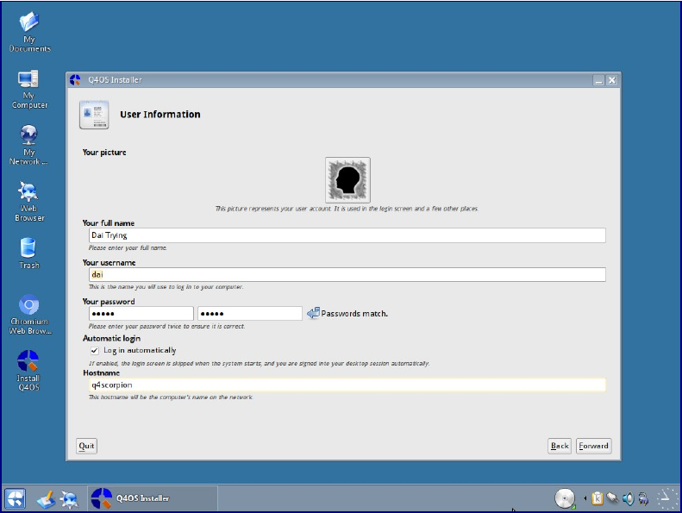Click the Forward button
682x513 pixels.
(594, 446)
